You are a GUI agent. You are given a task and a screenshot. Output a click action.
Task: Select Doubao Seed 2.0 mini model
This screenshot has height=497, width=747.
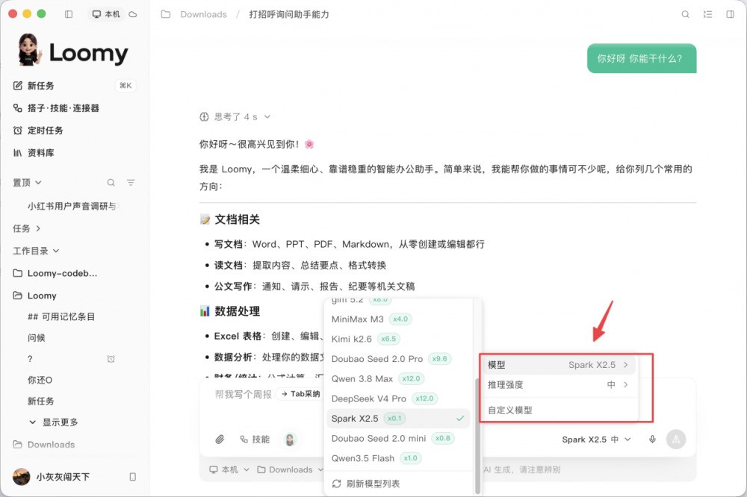pyautogui.click(x=398, y=439)
